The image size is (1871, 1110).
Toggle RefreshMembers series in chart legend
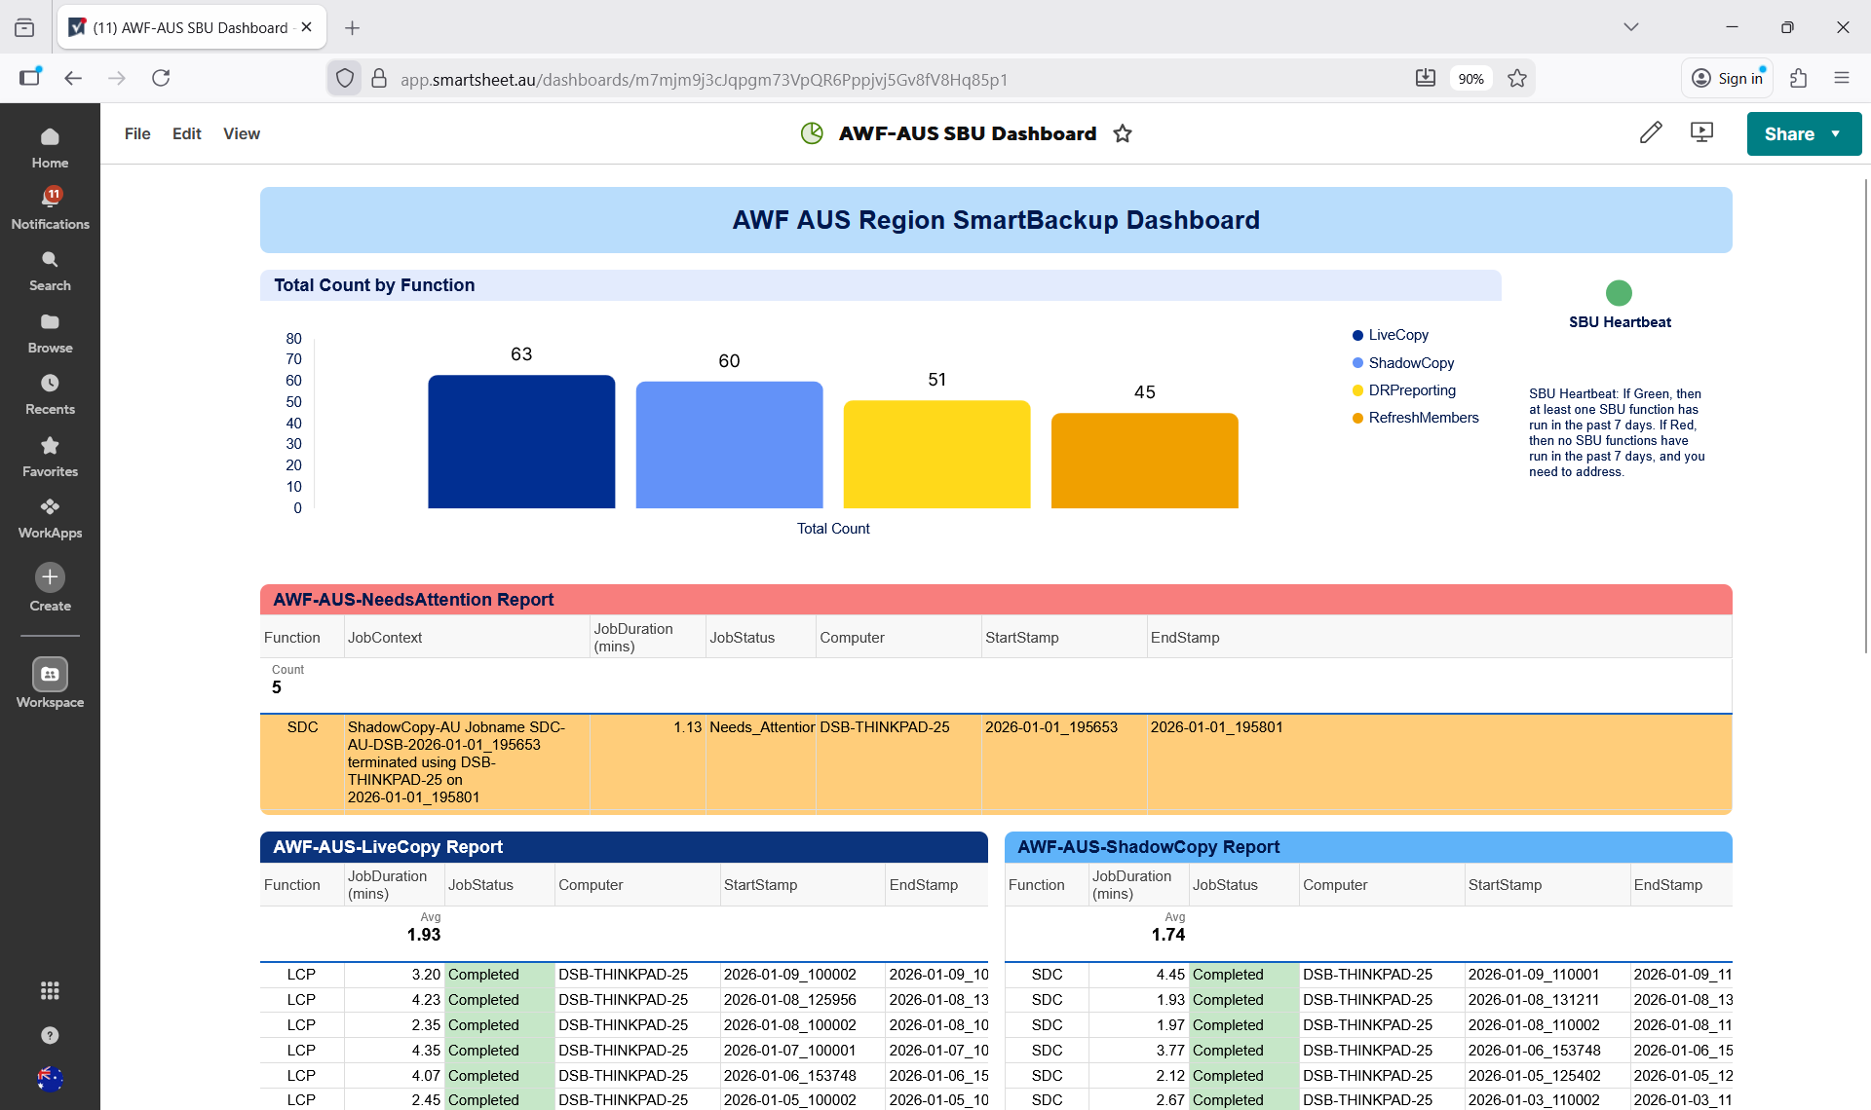pos(1422,418)
